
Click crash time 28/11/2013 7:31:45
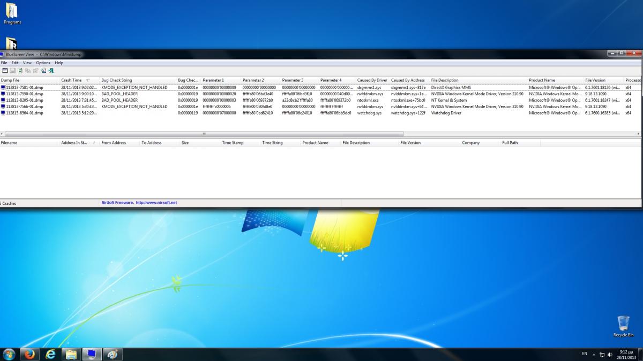[79, 100]
